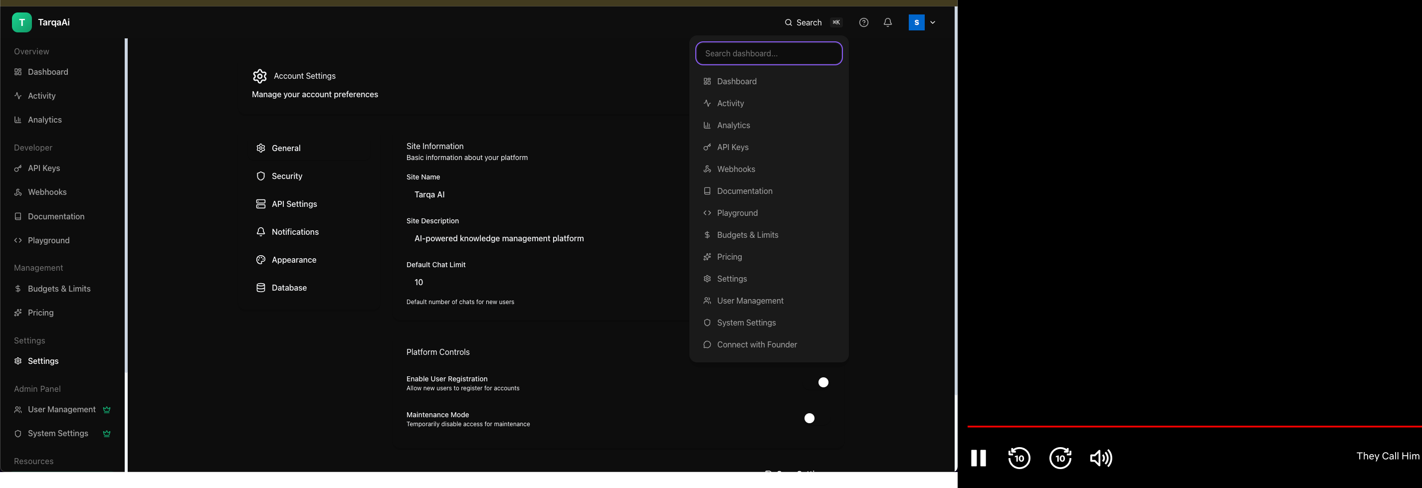Choose Playground in search results list
1422x488 pixels.
(769, 213)
